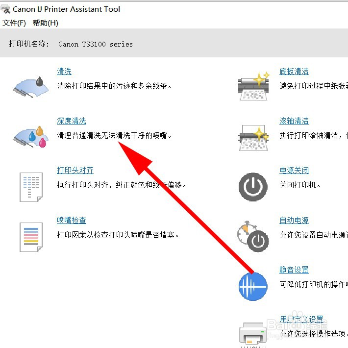Click the Power Off (电源关闭) icon
The height and width of the screenshot is (348, 348).
pyautogui.click(x=253, y=187)
